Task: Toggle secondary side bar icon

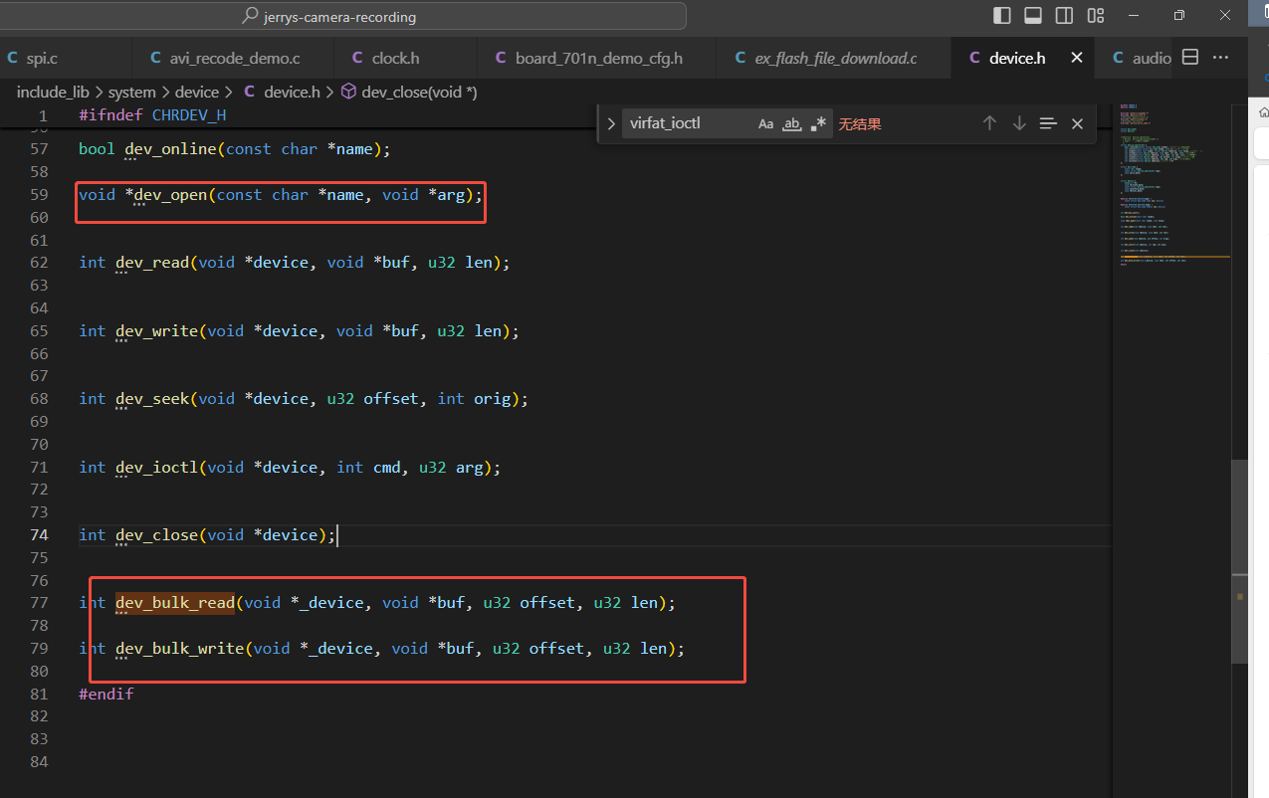Action: pos(1064,16)
